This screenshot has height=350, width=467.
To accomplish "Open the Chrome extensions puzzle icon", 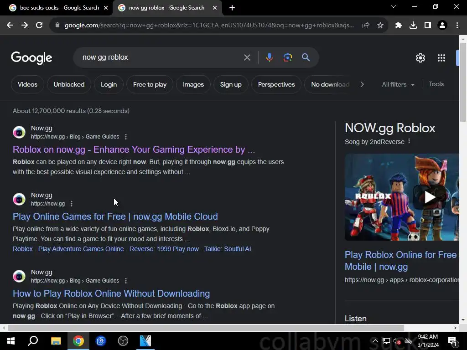I will (399, 26).
